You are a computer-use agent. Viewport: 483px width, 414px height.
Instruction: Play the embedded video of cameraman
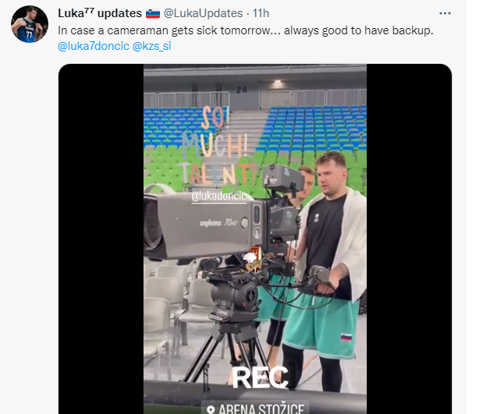[255, 239]
